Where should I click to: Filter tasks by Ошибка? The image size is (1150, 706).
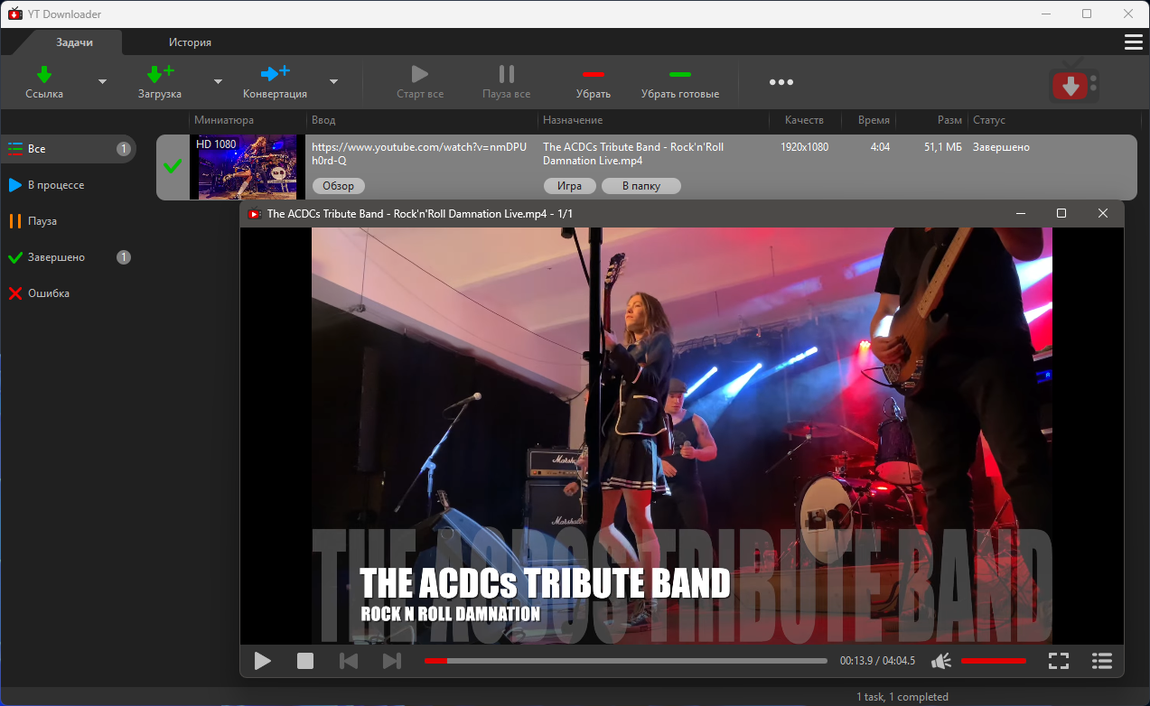tap(69, 293)
